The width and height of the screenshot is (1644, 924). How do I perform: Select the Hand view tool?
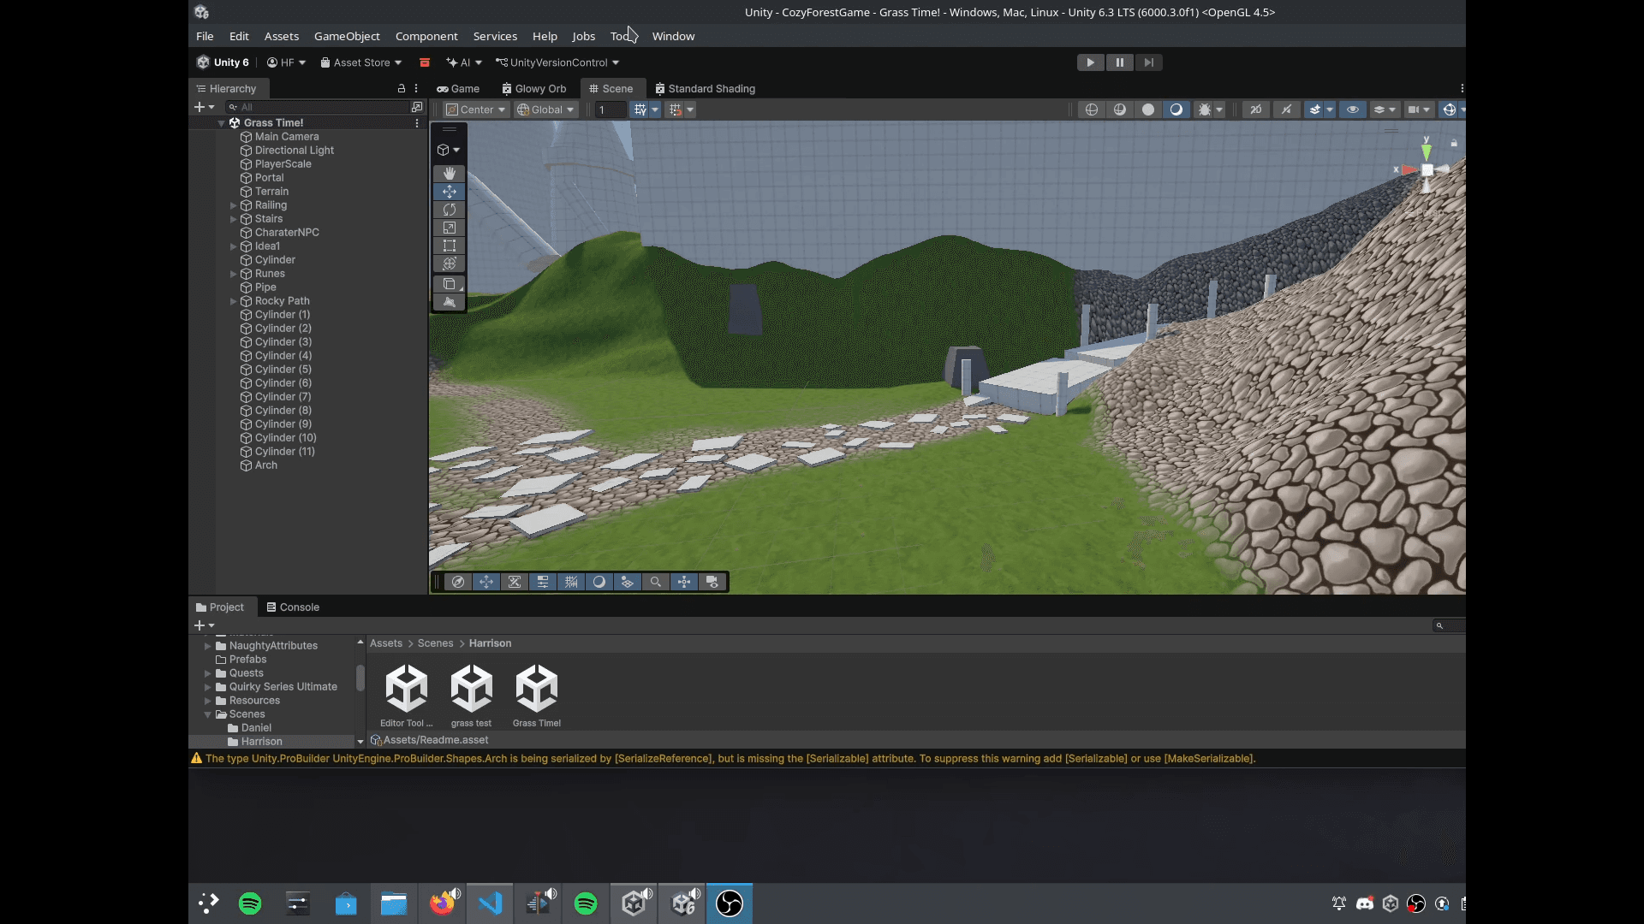[x=449, y=173]
